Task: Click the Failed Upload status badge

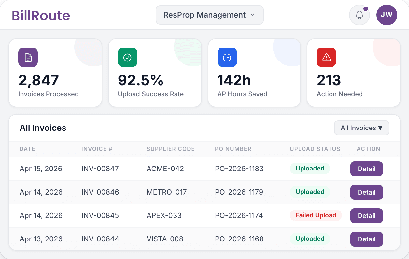Action: pos(316,215)
